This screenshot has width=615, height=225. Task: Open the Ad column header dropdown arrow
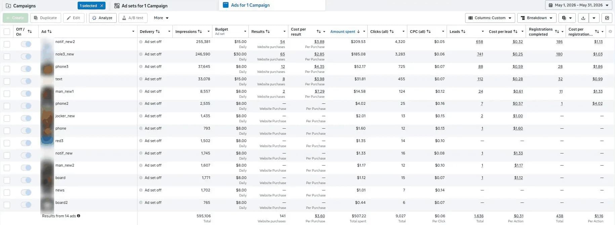point(133,32)
